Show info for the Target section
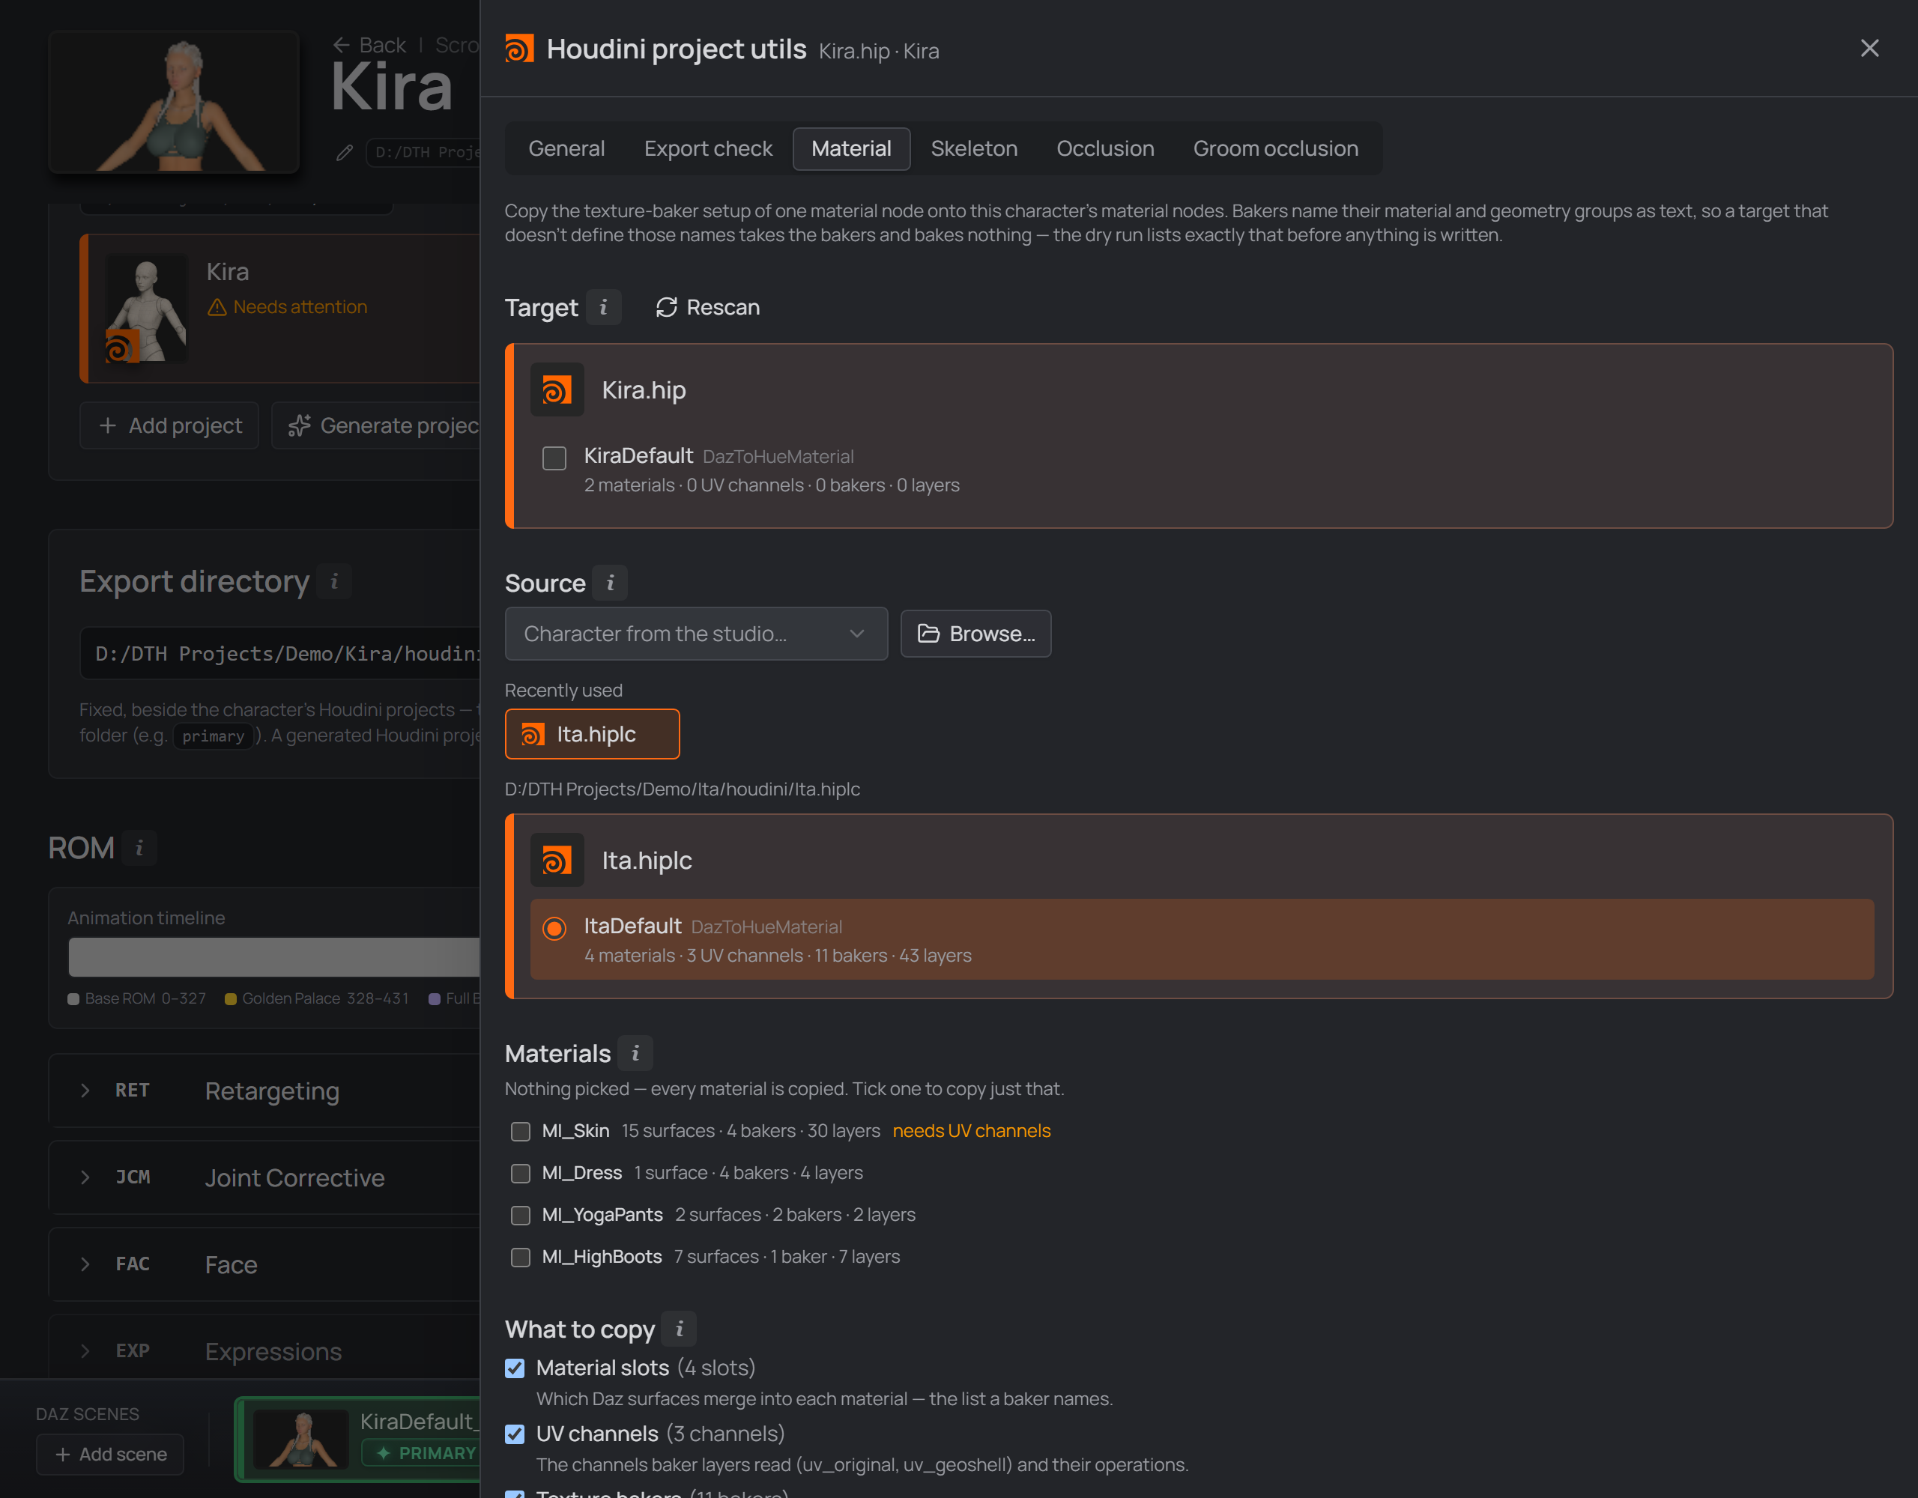 [x=603, y=307]
